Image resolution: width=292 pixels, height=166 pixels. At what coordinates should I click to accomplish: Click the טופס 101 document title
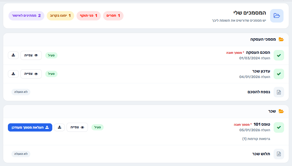(x=262, y=124)
